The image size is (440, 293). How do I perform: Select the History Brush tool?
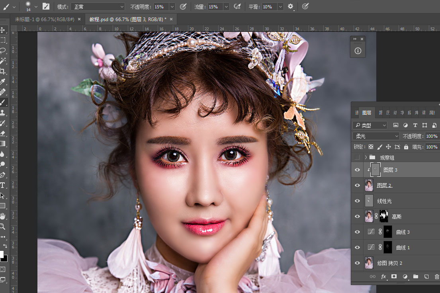click(3, 123)
